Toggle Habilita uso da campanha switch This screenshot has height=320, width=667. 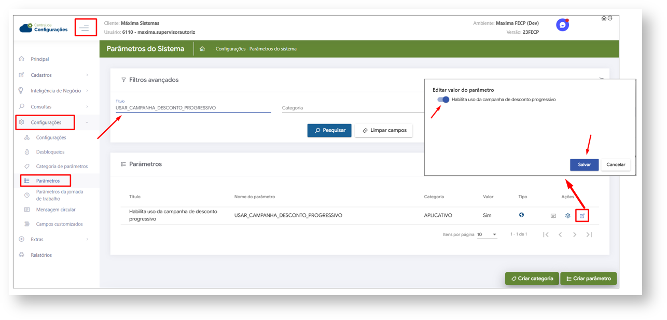[x=443, y=100]
